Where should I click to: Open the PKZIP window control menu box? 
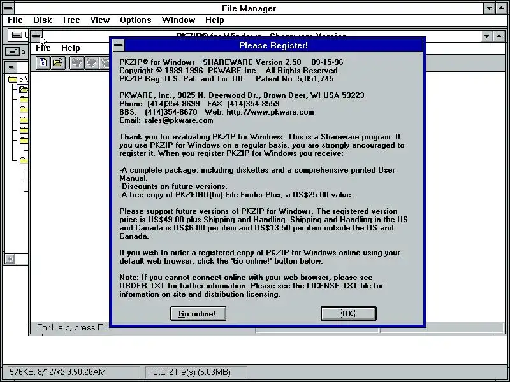pos(36,36)
